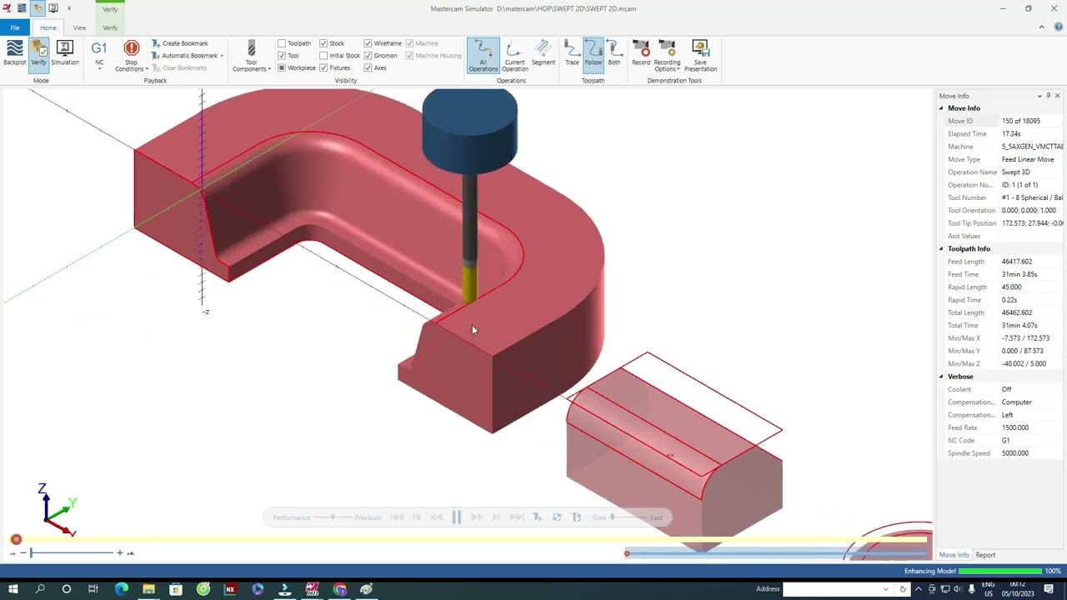1067x600 pixels.
Task: Switch to Backplot mode
Action: pos(14,53)
